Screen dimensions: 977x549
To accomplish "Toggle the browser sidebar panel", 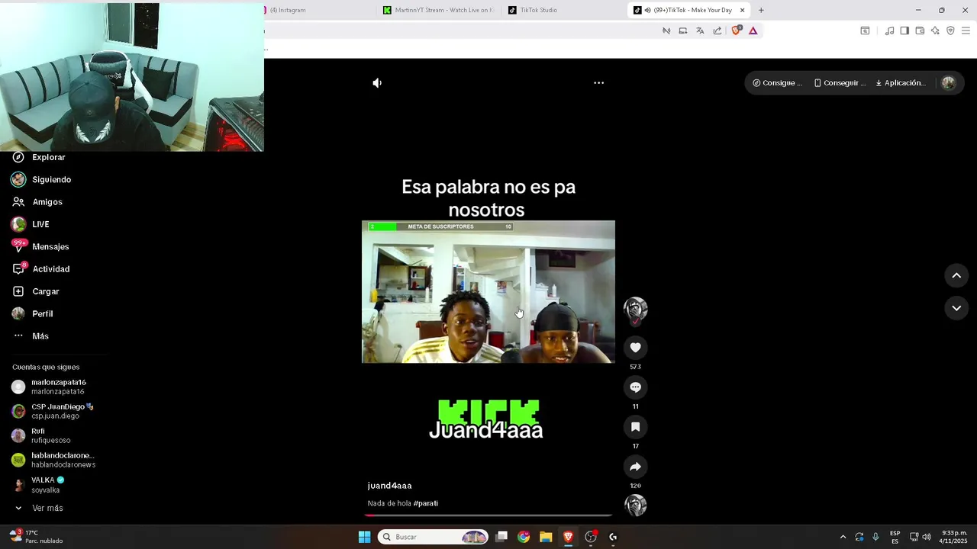I will click(904, 30).
